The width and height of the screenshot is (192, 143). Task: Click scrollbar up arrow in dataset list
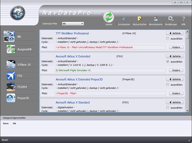click(187, 31)
